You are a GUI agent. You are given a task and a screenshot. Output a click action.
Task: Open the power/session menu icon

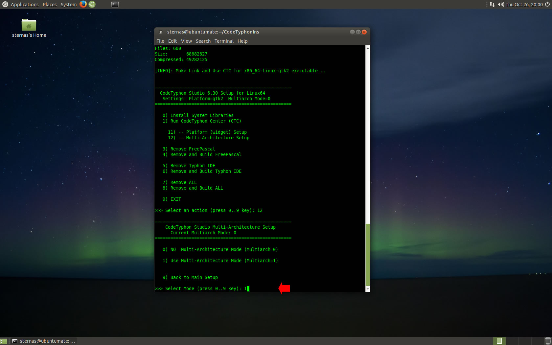[547, 4]
